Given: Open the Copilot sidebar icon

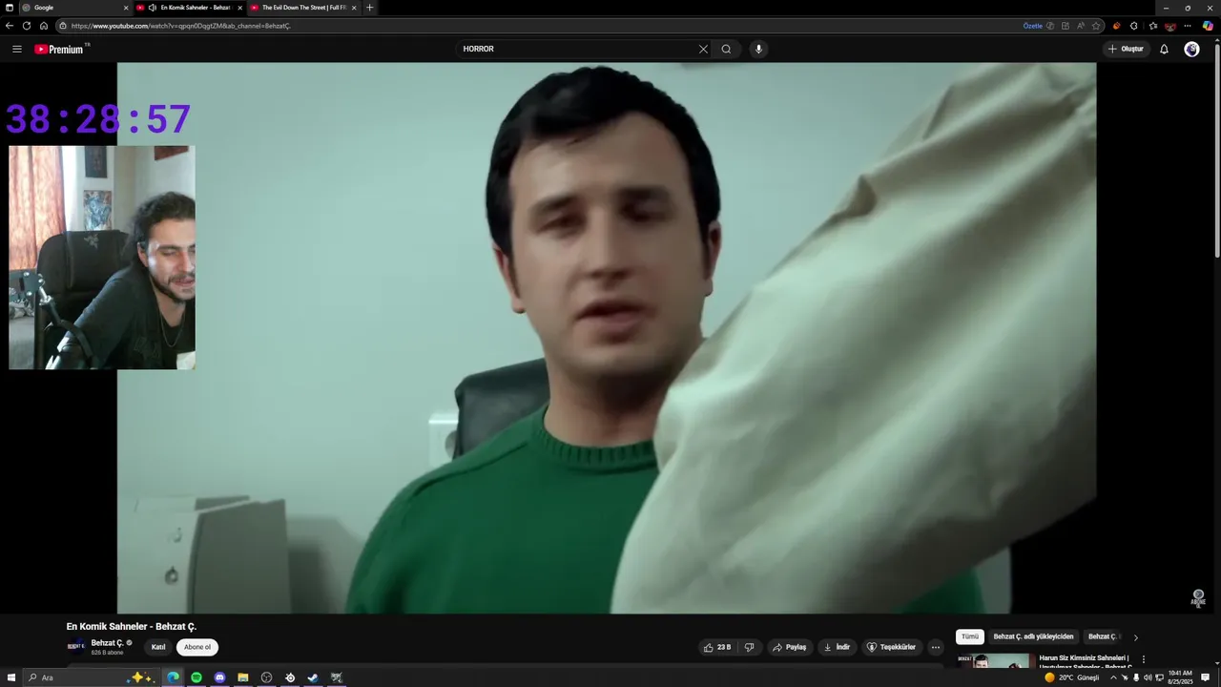Looking at the screenshot, I should 1208,26.
